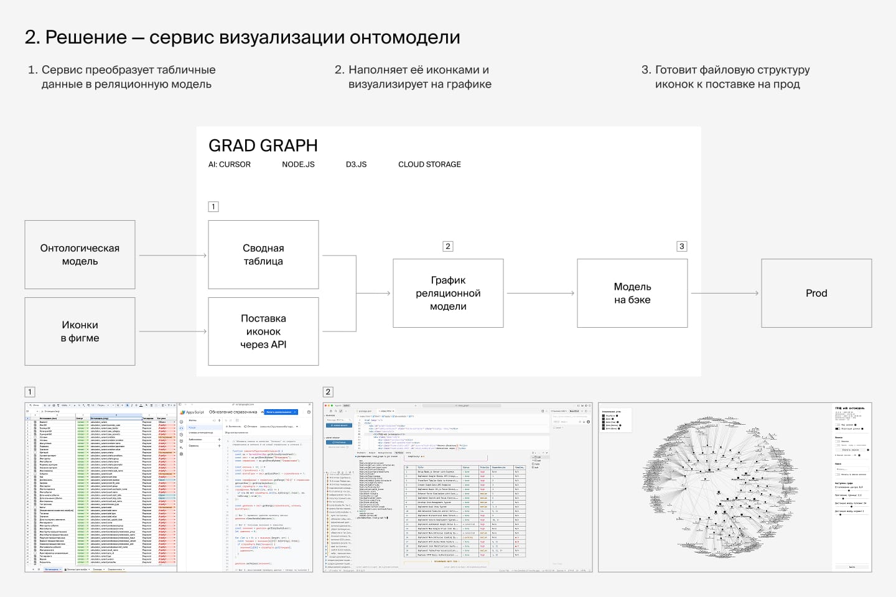Click the numbered marker 3 above Модель на бэке

pyautogui.click(x=681, y=246)
